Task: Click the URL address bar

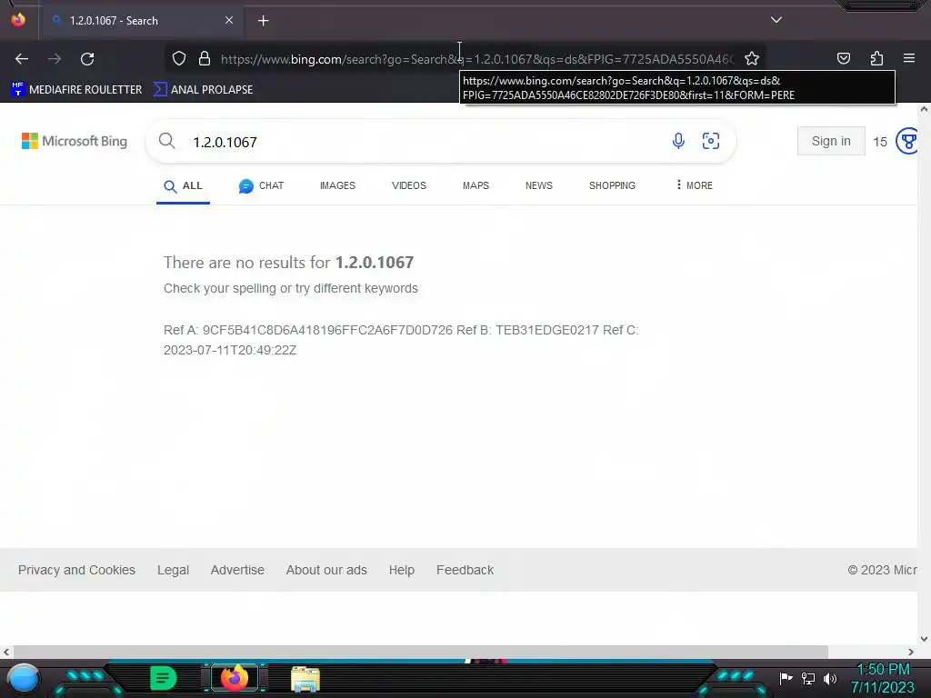Action: point(477,59)
